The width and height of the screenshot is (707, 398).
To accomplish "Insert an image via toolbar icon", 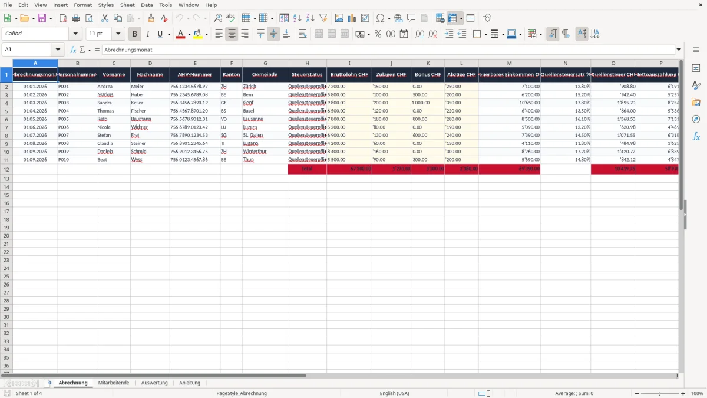I will point(339,18).
